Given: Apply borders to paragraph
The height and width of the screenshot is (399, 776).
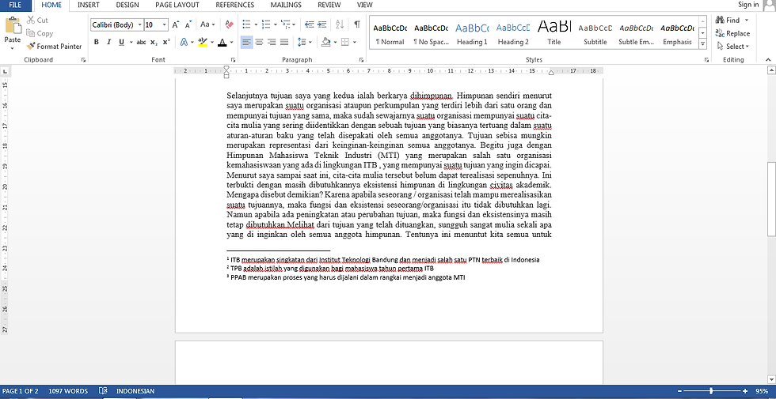Looking at the screenshot, I should (x=345, y=42).
